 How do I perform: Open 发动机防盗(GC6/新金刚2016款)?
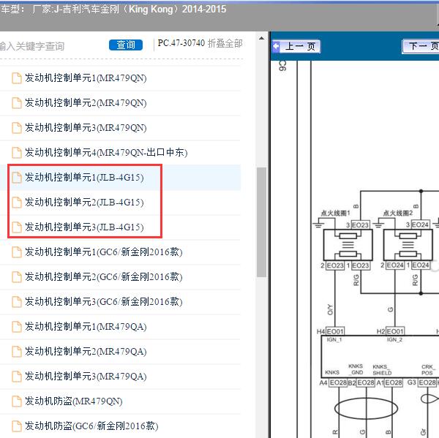click(91, 426)
